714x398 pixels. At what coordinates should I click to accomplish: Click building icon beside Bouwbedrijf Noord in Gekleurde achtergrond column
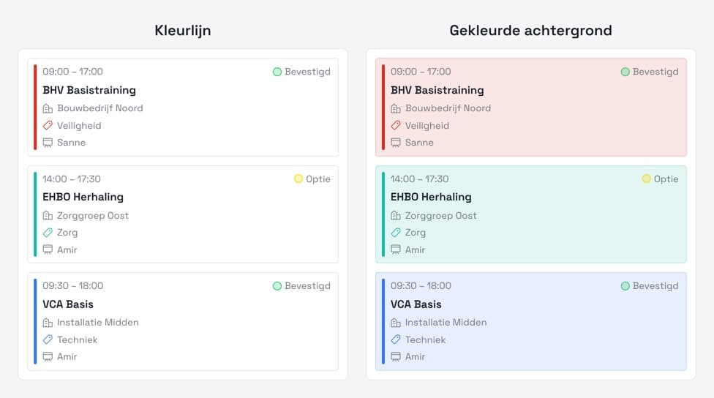click(x=396, y=108)
